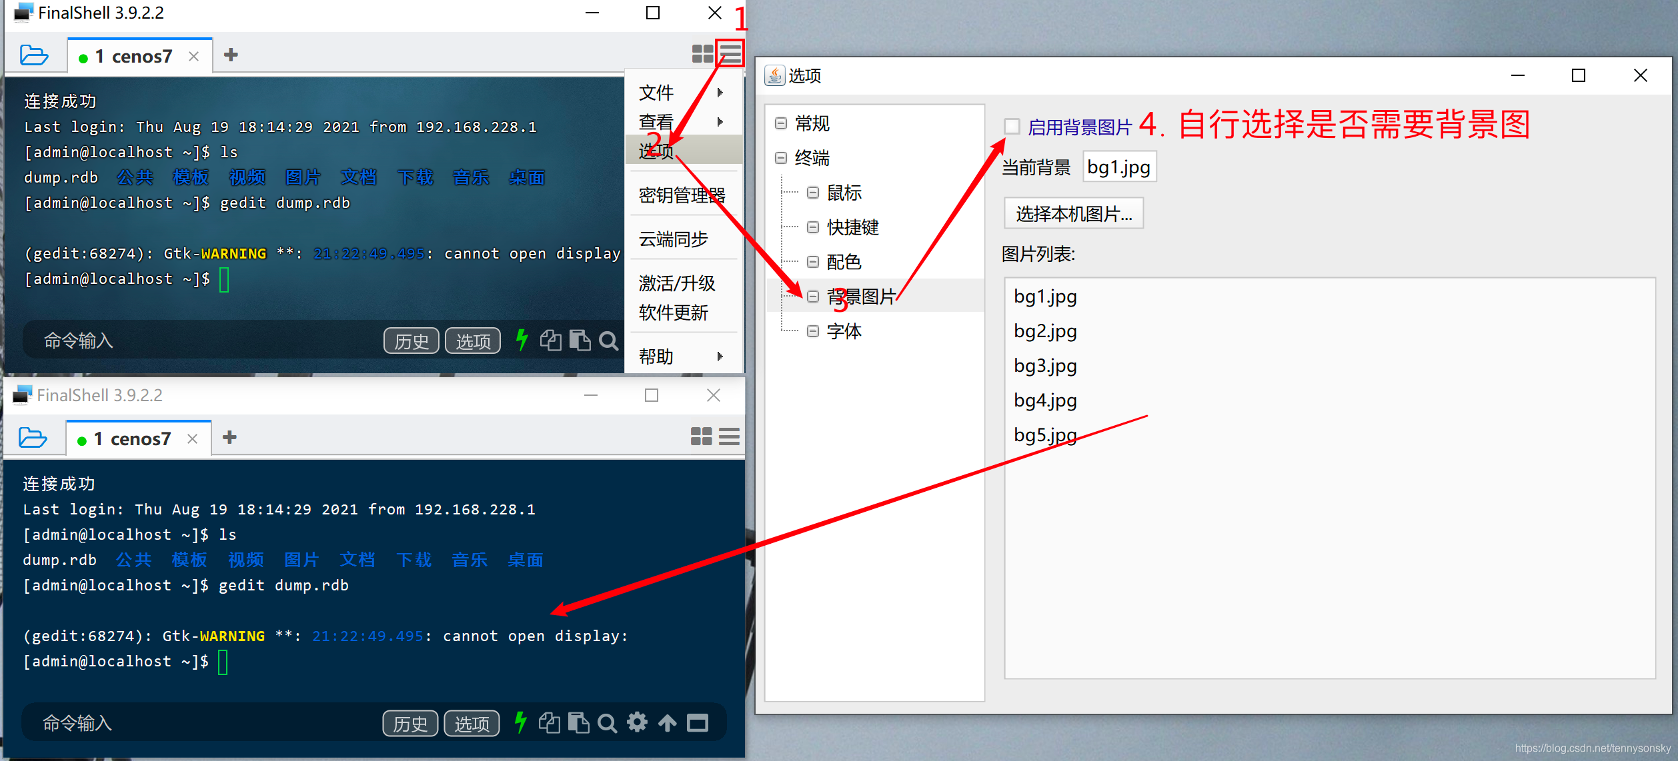This screenshot has width=1678, height=761.
Task: Select 配色 tree item
Action: 844,262
